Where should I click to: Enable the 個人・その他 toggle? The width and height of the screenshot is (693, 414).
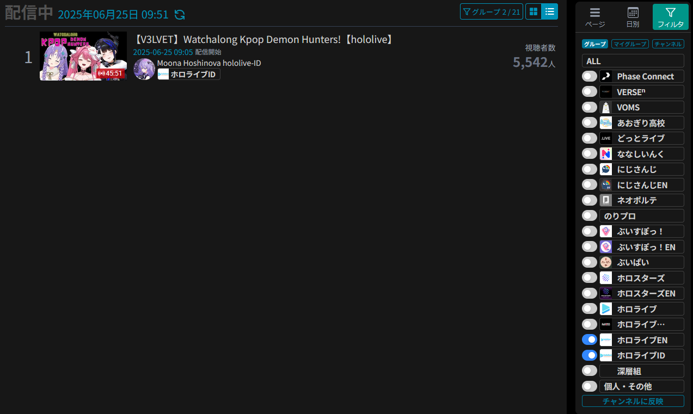coord(590,386)
